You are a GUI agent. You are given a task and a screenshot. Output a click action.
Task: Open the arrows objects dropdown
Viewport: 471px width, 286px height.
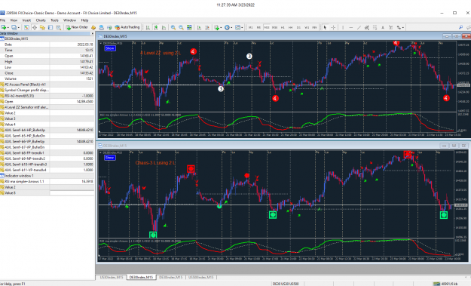click(x=403, y=27)
